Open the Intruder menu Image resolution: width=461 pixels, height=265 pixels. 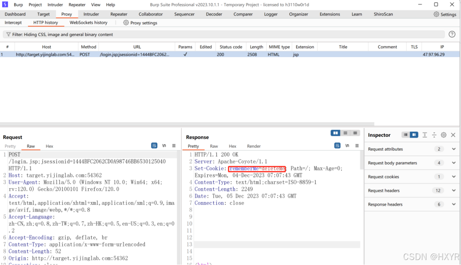[x=55, y=5]
